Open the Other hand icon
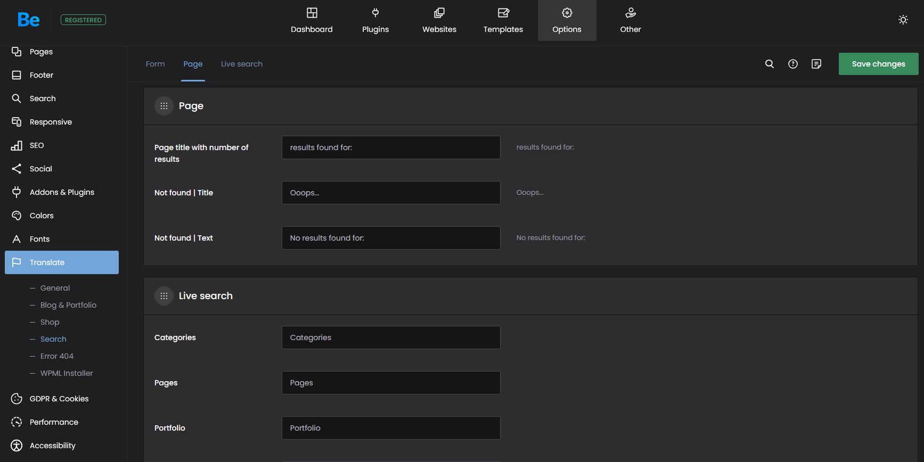Screen dimensions: 924x462 pyautogui.click(x=631, y=13)
